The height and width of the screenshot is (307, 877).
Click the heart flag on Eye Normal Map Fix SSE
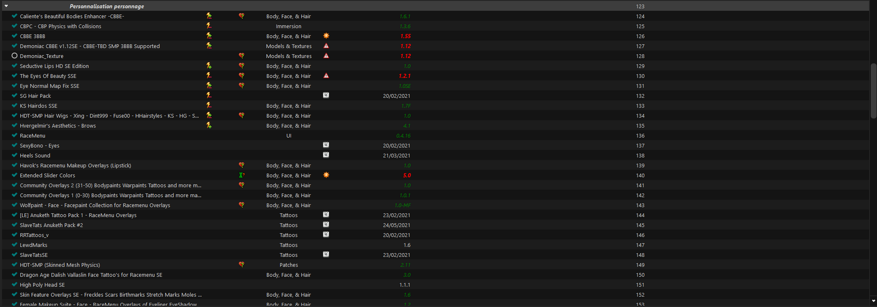[241, 86]
